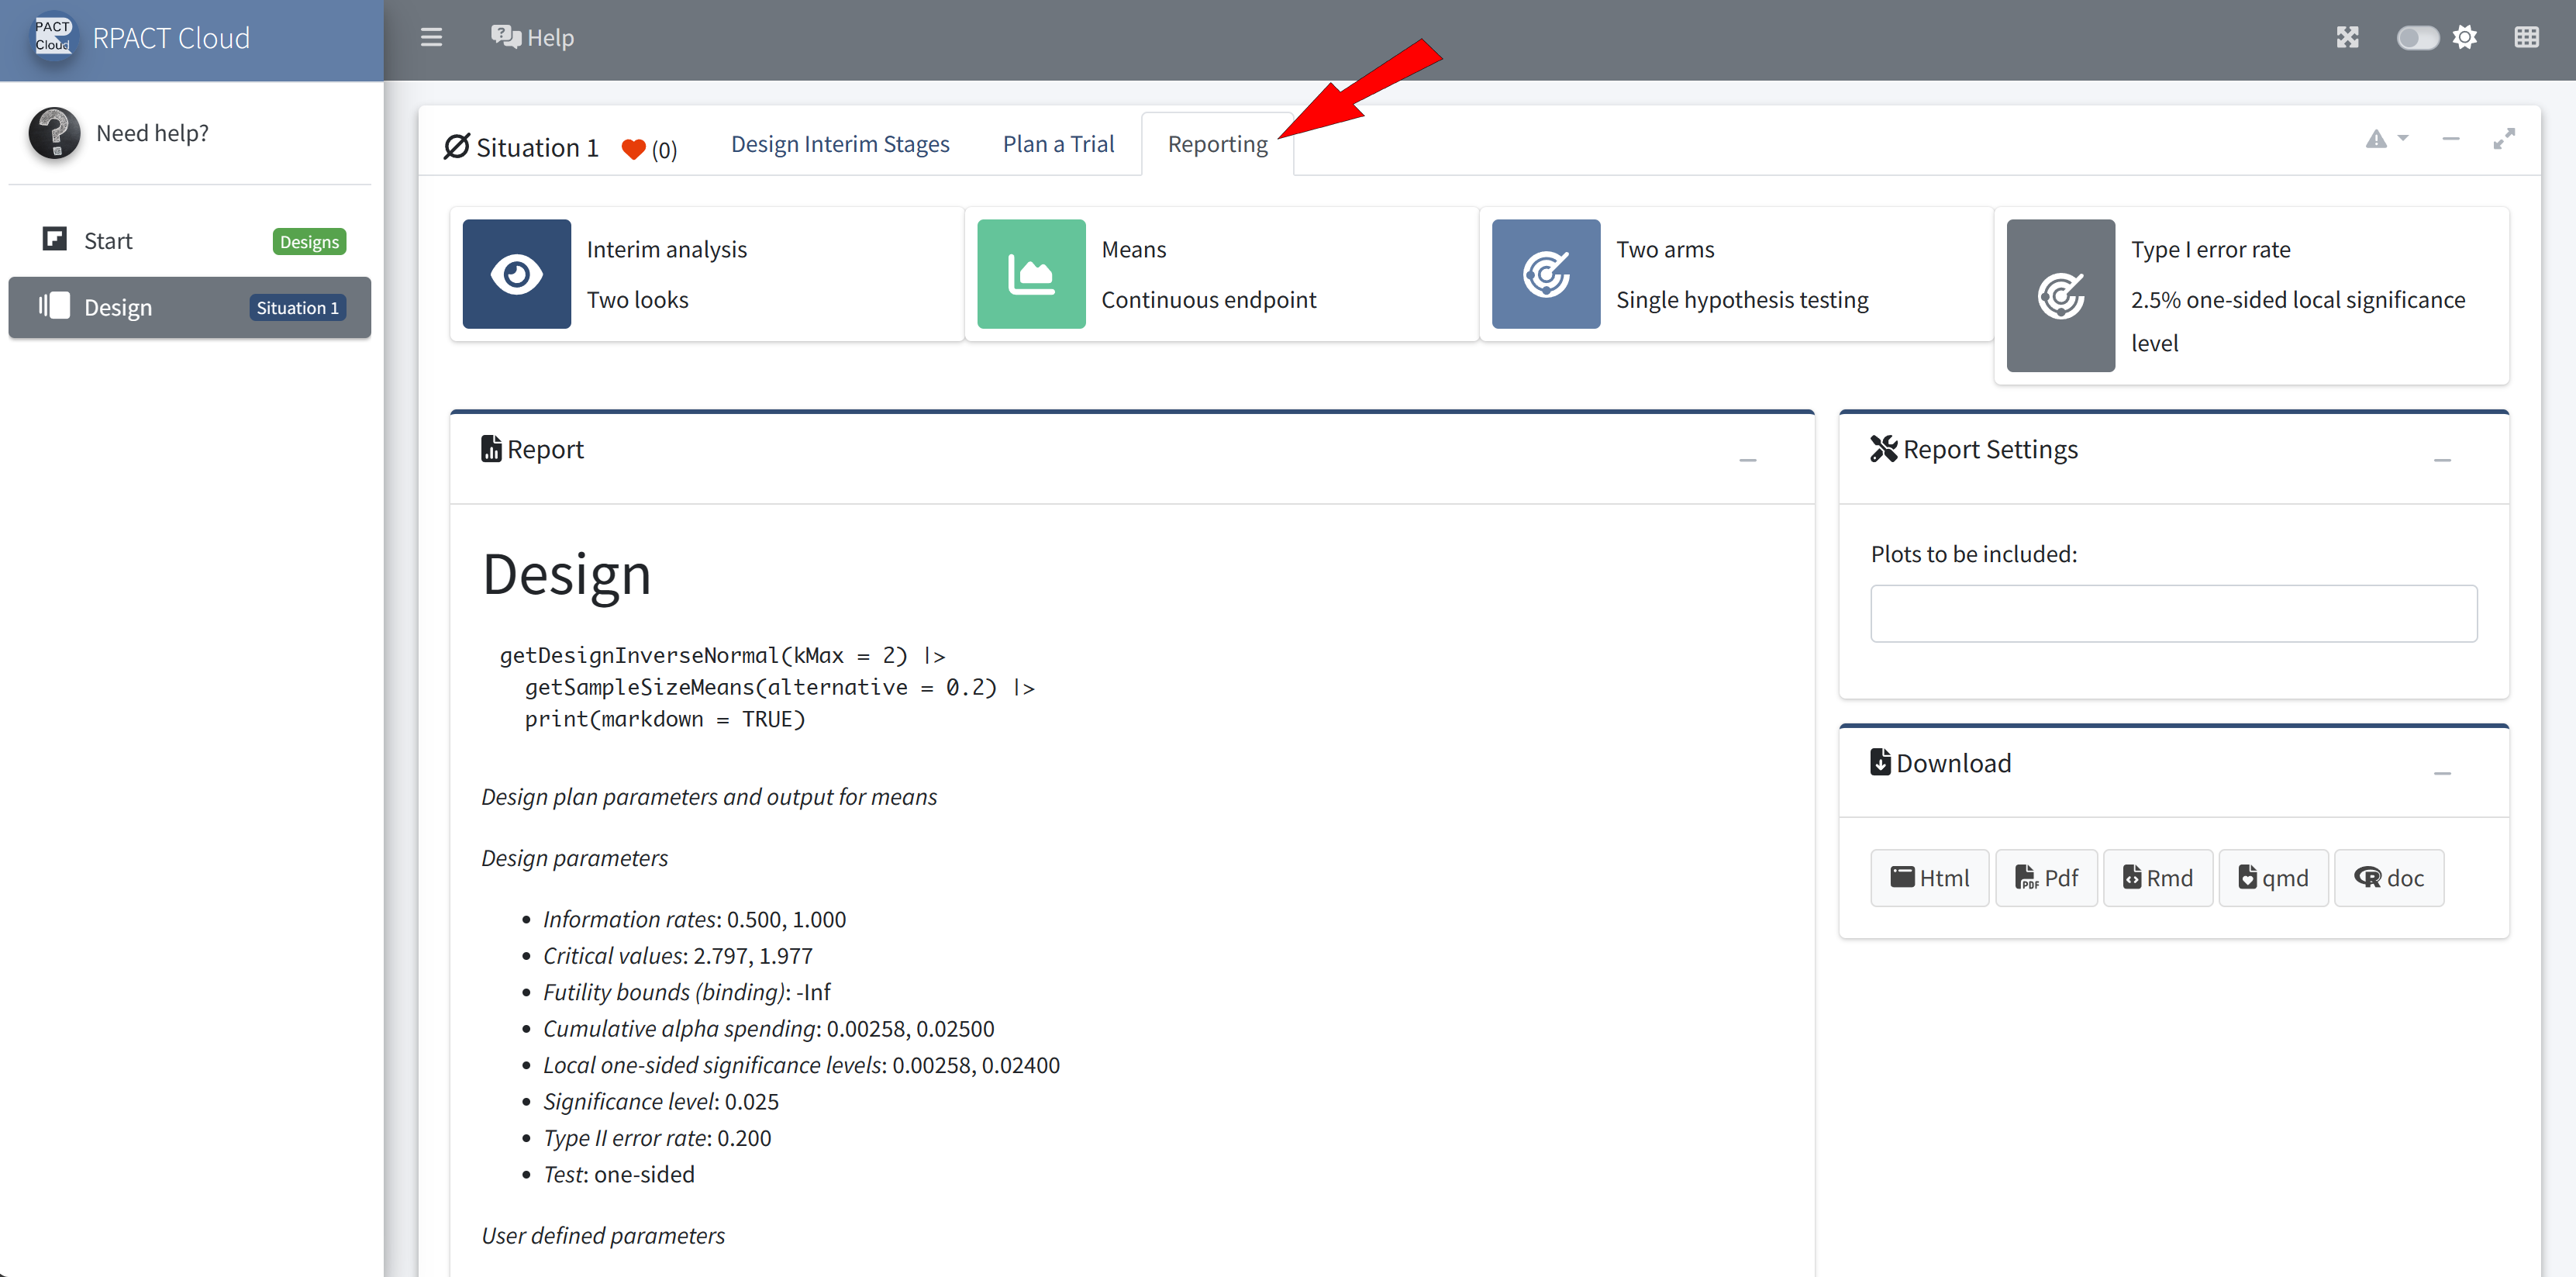This screenshot has height=1277, width=2576.
Task: Switch to Plan a Trial tab
Action: [x=1058, y=144]
